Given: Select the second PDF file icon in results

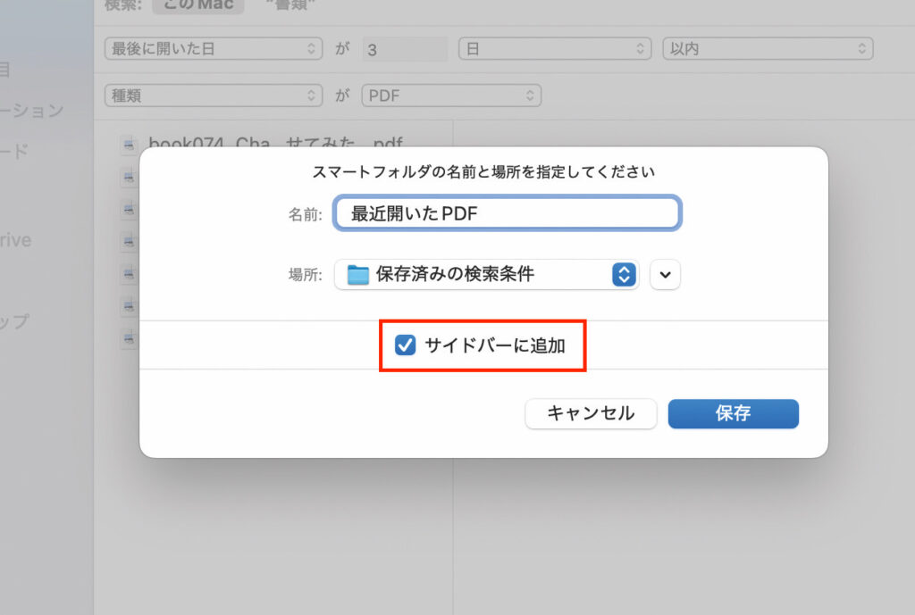Looking at the screenshot, I should pyautogui.click(x=130, y=177).
